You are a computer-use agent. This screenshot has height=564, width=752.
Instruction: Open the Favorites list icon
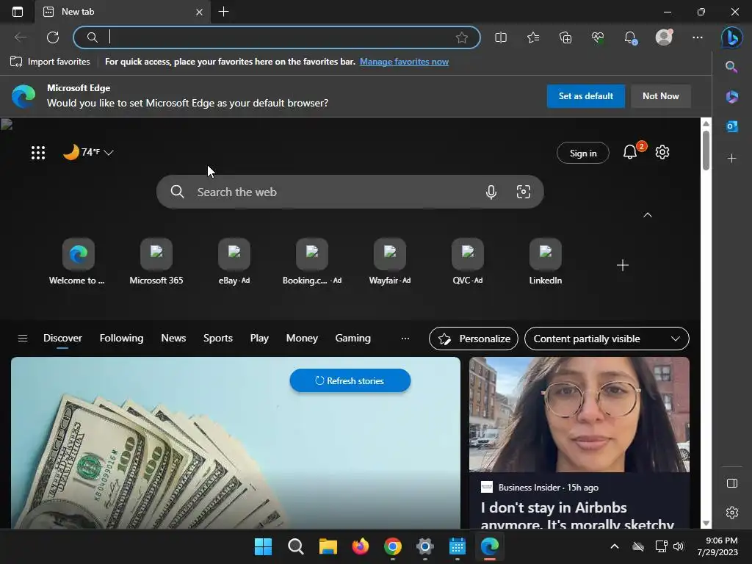click(x=533, y=37)
